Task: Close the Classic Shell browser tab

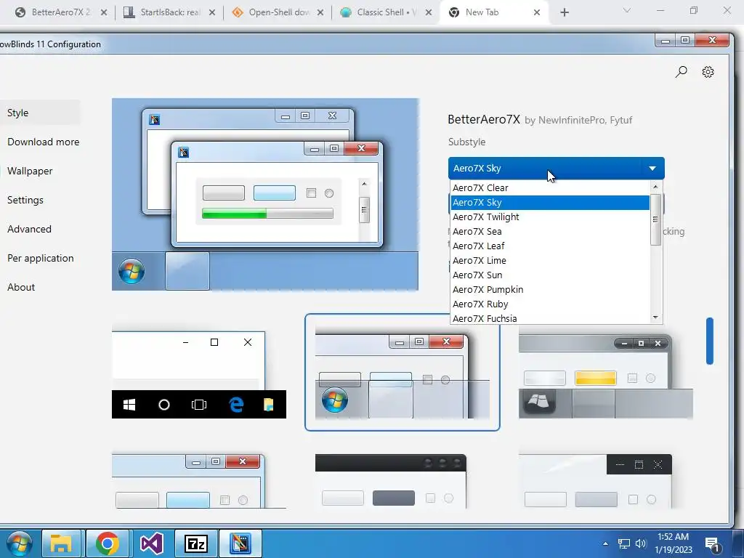Action: click(429, 13)
